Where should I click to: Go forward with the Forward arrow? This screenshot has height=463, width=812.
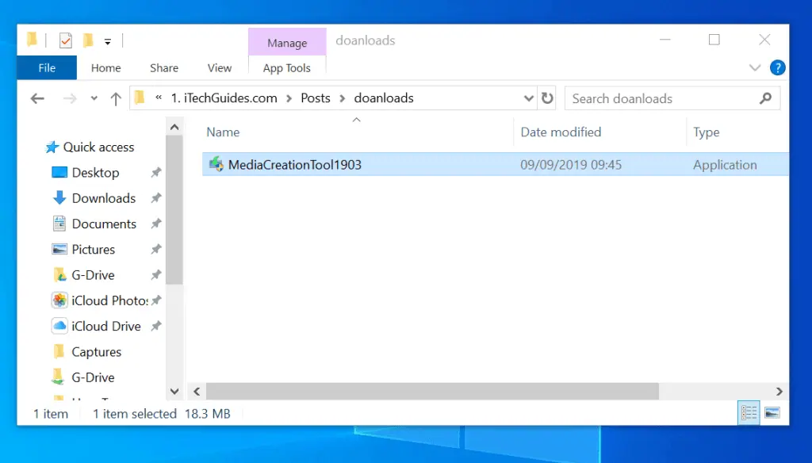click(x=70, y=98)
